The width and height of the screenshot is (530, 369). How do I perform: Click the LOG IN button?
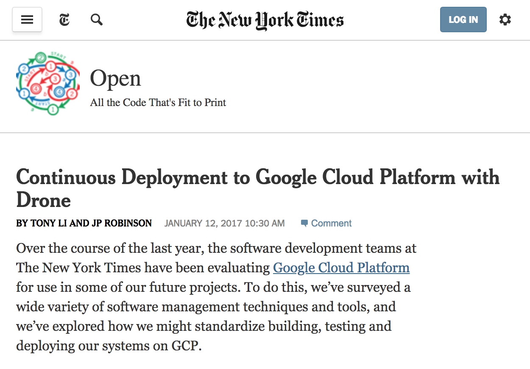463,20
